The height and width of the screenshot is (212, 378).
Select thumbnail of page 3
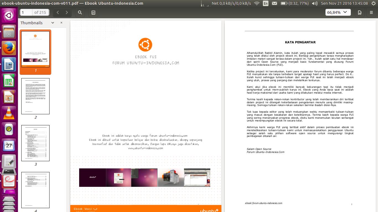[35, 143]
